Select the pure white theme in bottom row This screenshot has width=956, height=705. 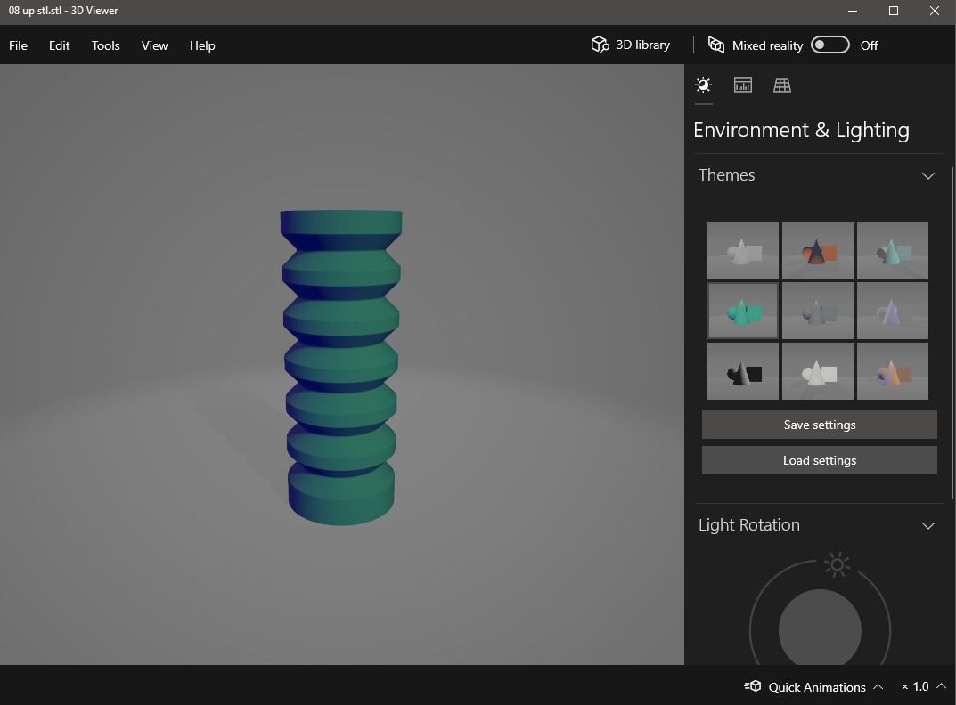pyautogui.click(x=818, y=371)
